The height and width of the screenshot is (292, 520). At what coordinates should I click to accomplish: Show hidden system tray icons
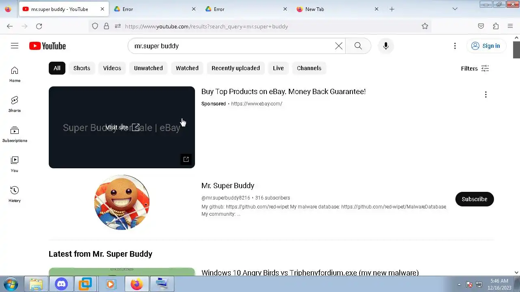459,284
